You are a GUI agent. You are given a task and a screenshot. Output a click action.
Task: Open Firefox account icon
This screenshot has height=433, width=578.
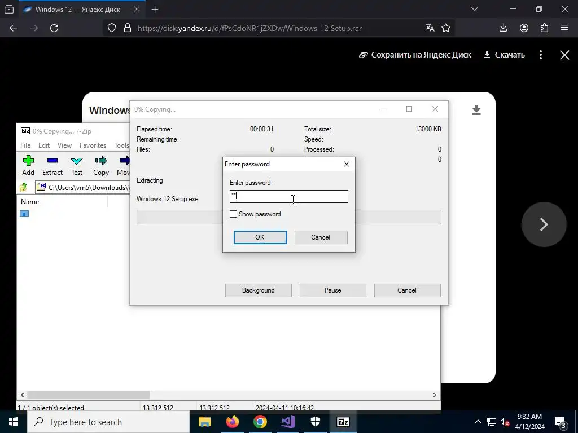point(524,28)
